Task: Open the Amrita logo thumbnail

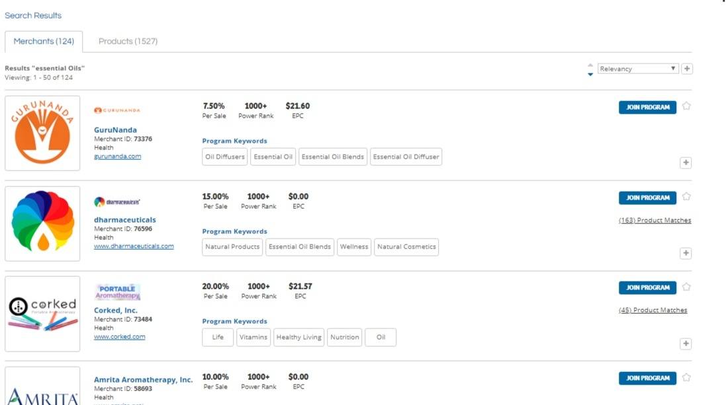Action: (42, 386)
